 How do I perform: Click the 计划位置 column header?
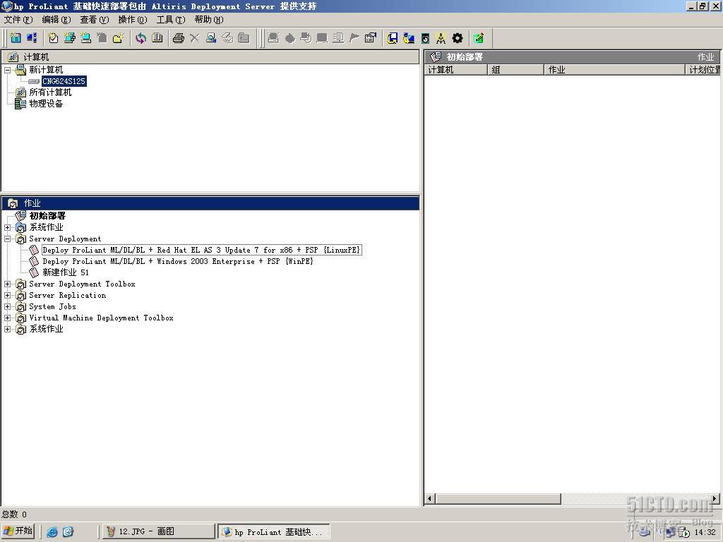pyautogui.click(x=703, y=70)
